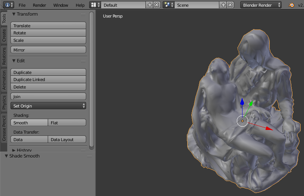Set shading to Smooth
Screen dimensions: 304x196
point(29,123)
